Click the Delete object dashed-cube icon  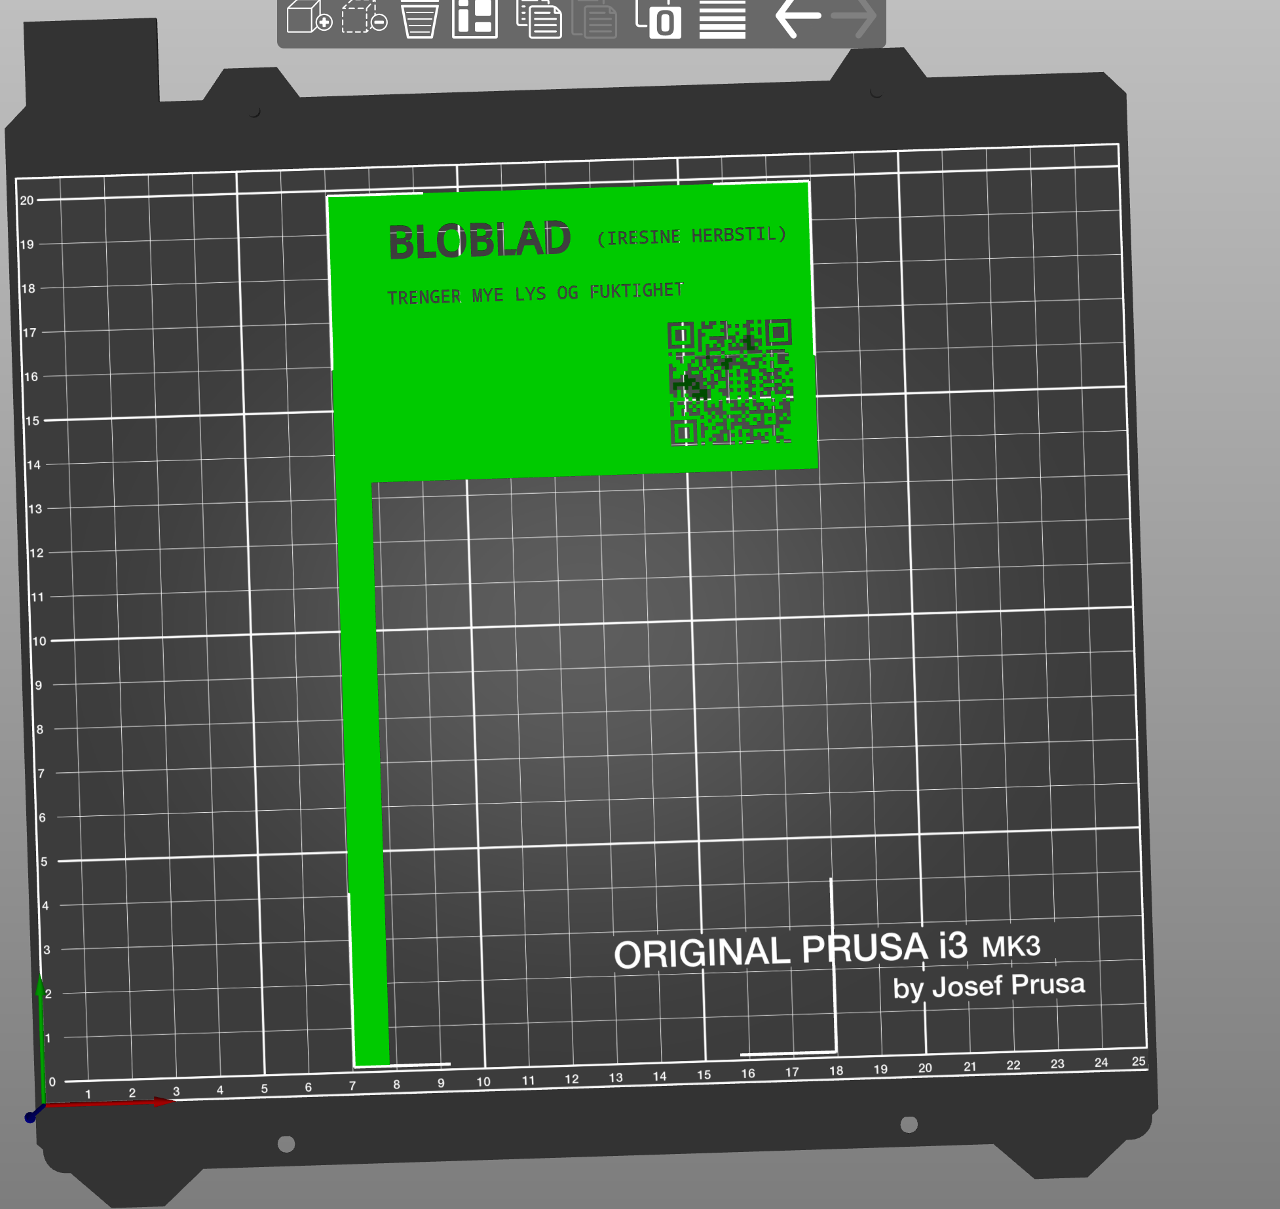coord(364,17)
